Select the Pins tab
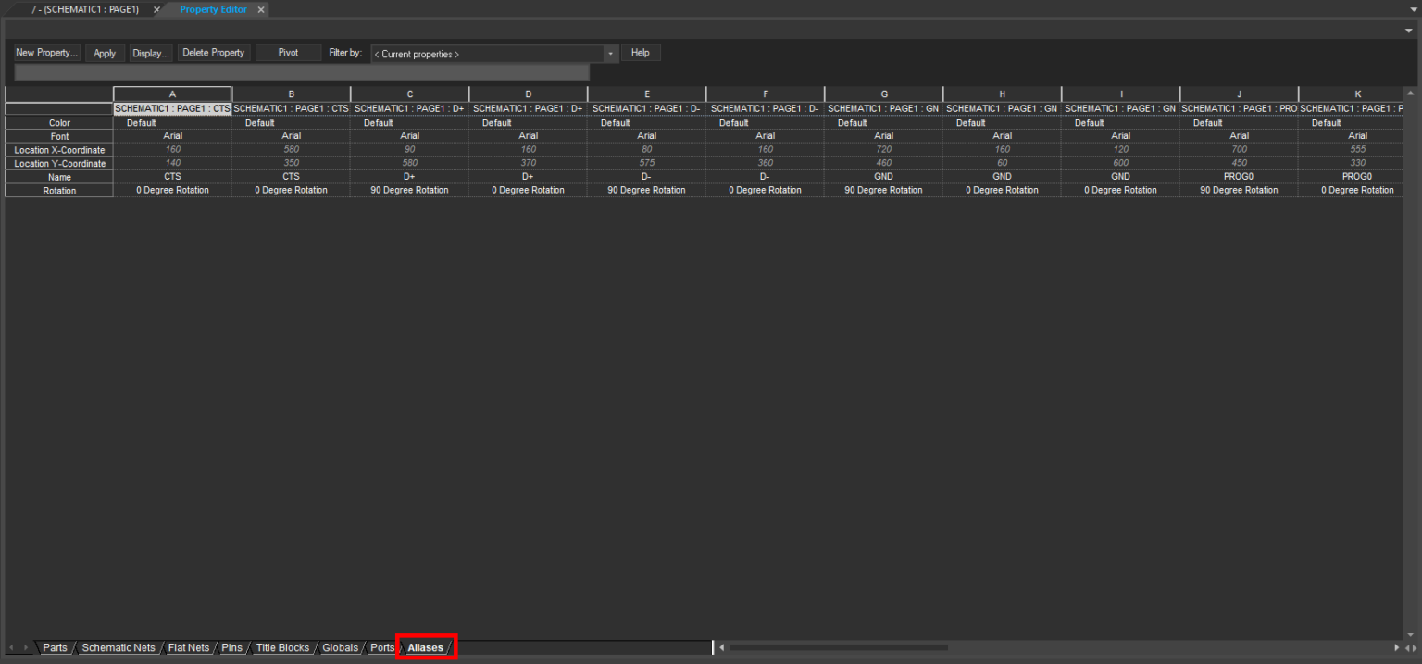This screenshot has width=1422, height=664. pos(231,647)
